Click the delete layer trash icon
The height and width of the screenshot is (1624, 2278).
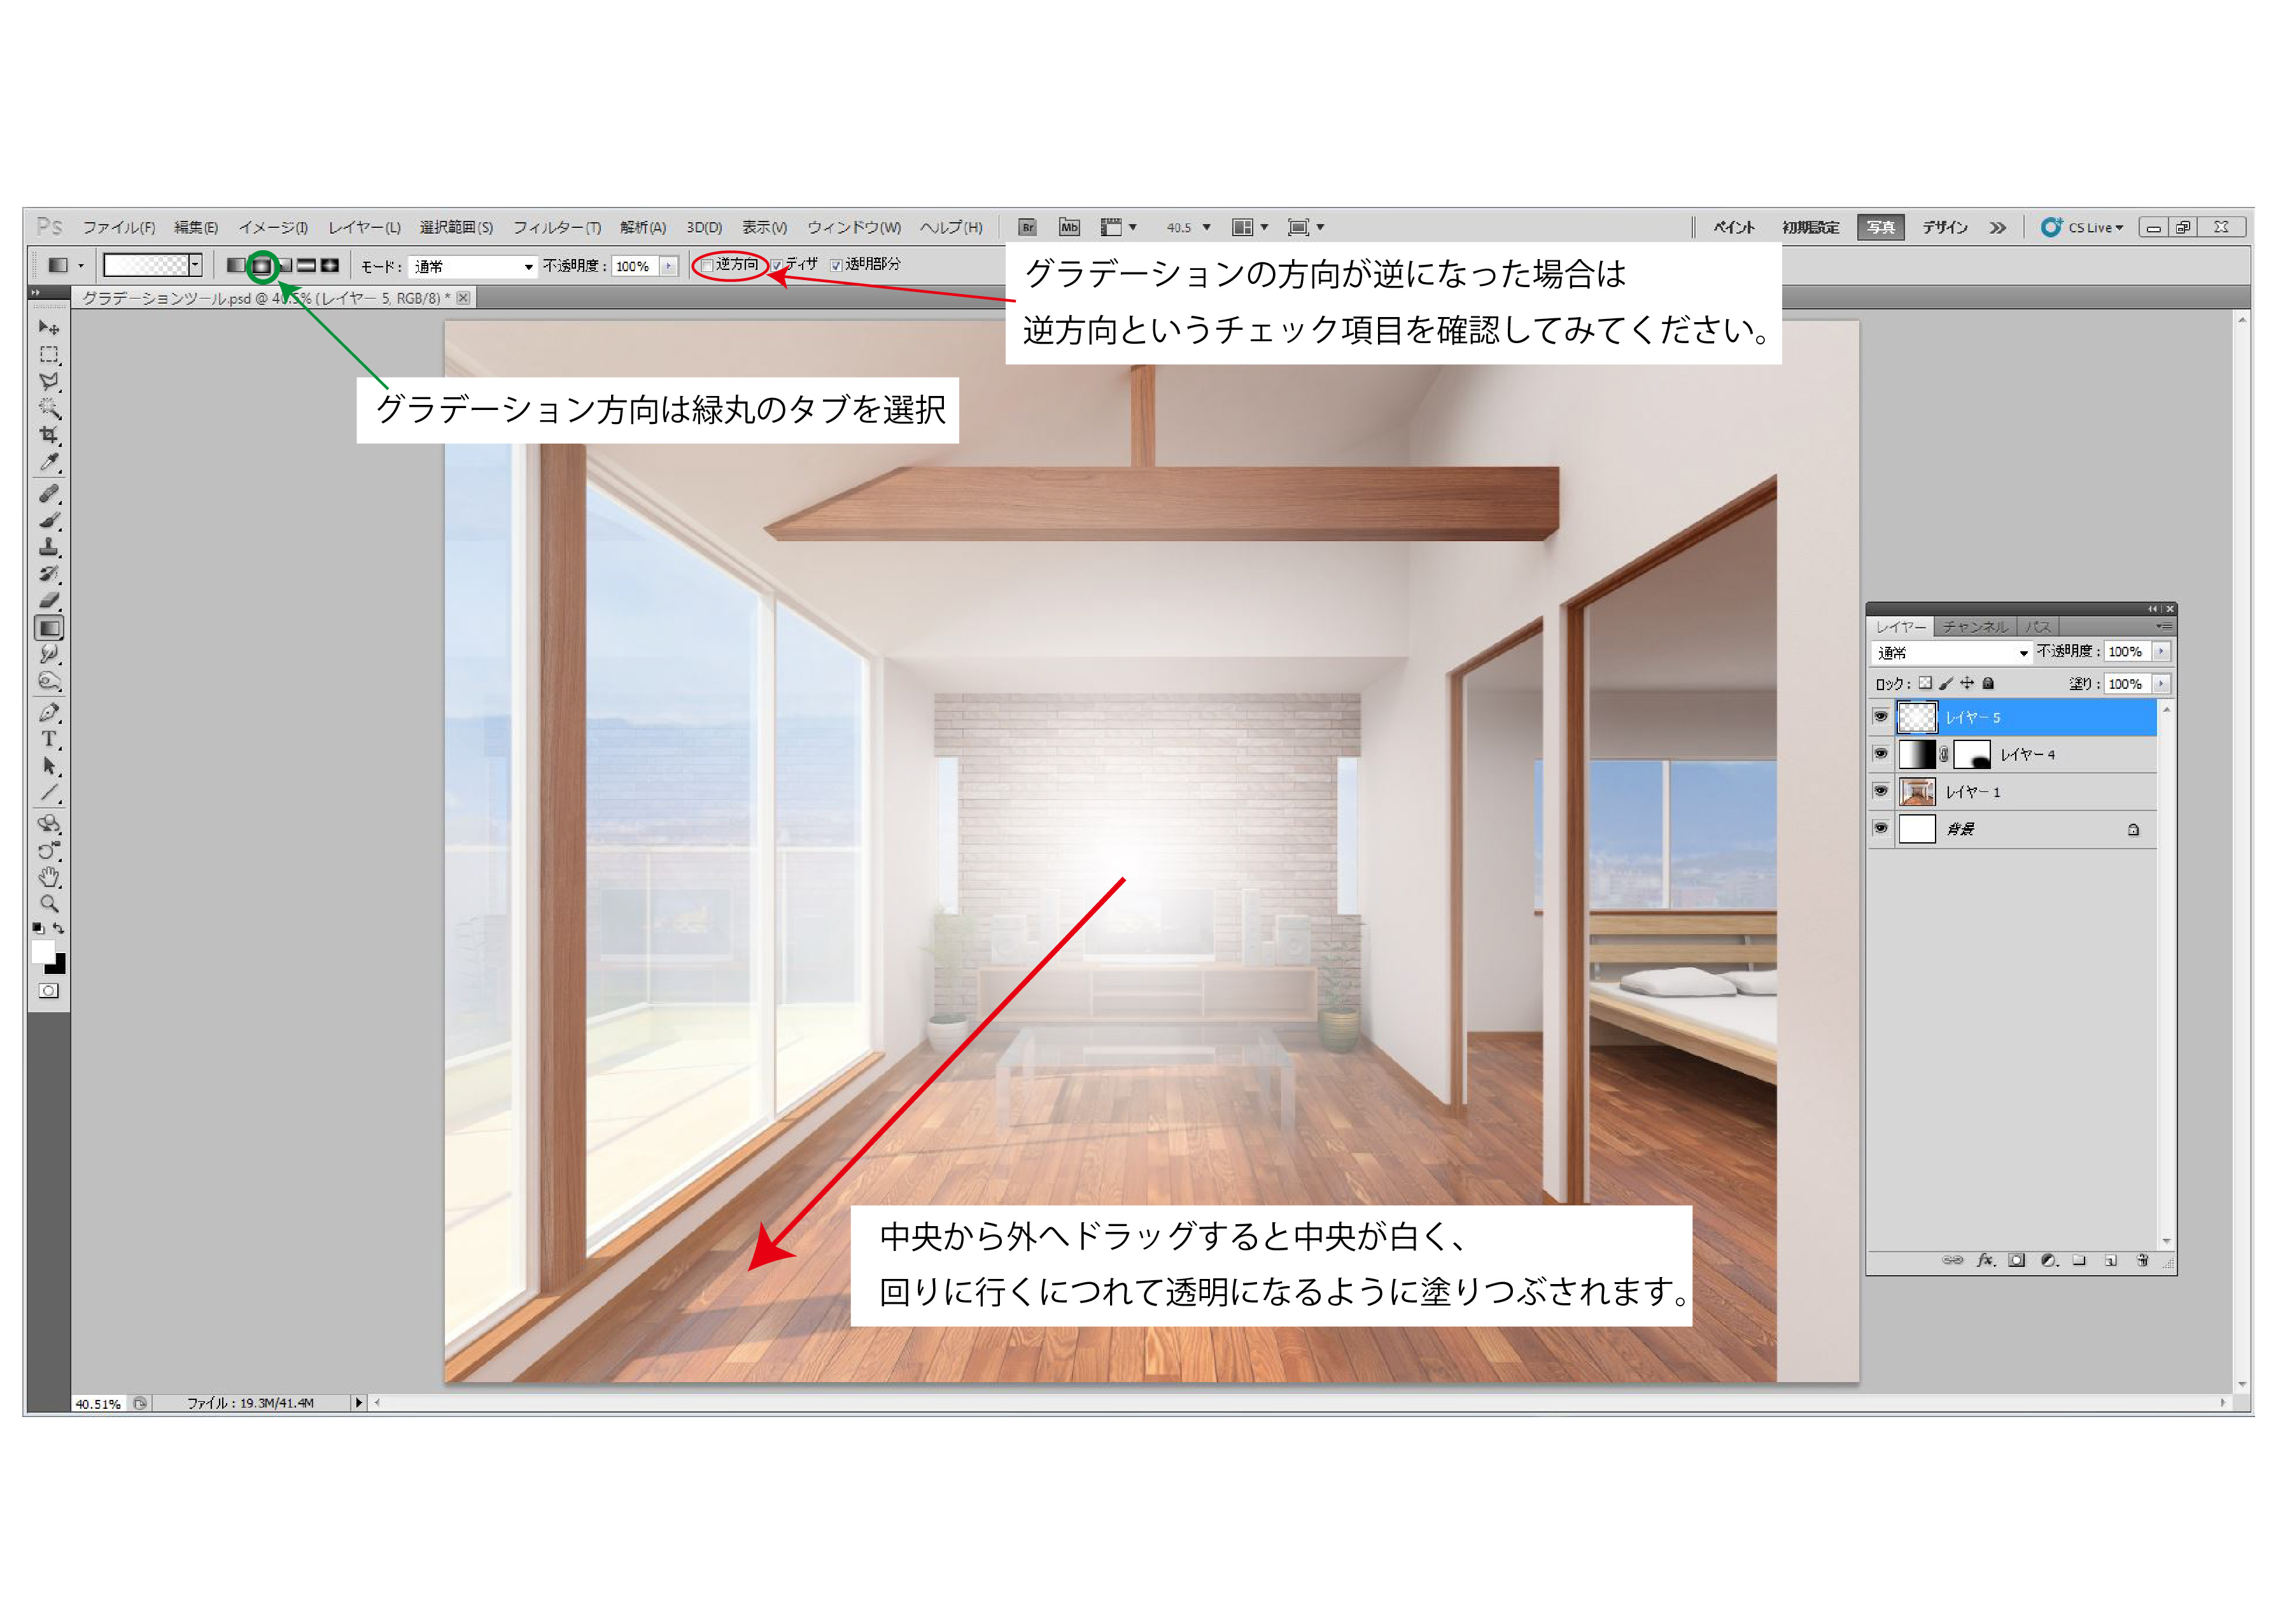tap(2142, 1261)
